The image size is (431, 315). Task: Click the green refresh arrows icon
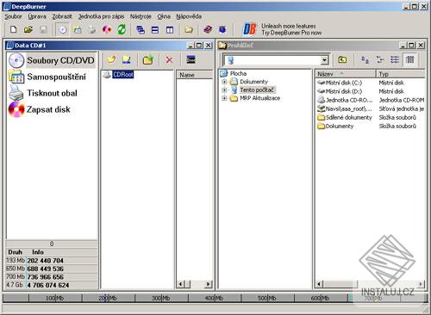click(x=122, y=29)
